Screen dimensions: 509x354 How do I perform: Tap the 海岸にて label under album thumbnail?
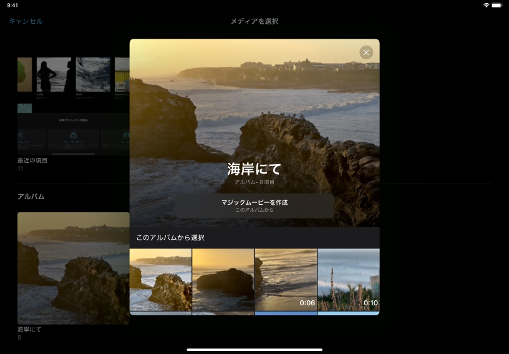[29, 329]
